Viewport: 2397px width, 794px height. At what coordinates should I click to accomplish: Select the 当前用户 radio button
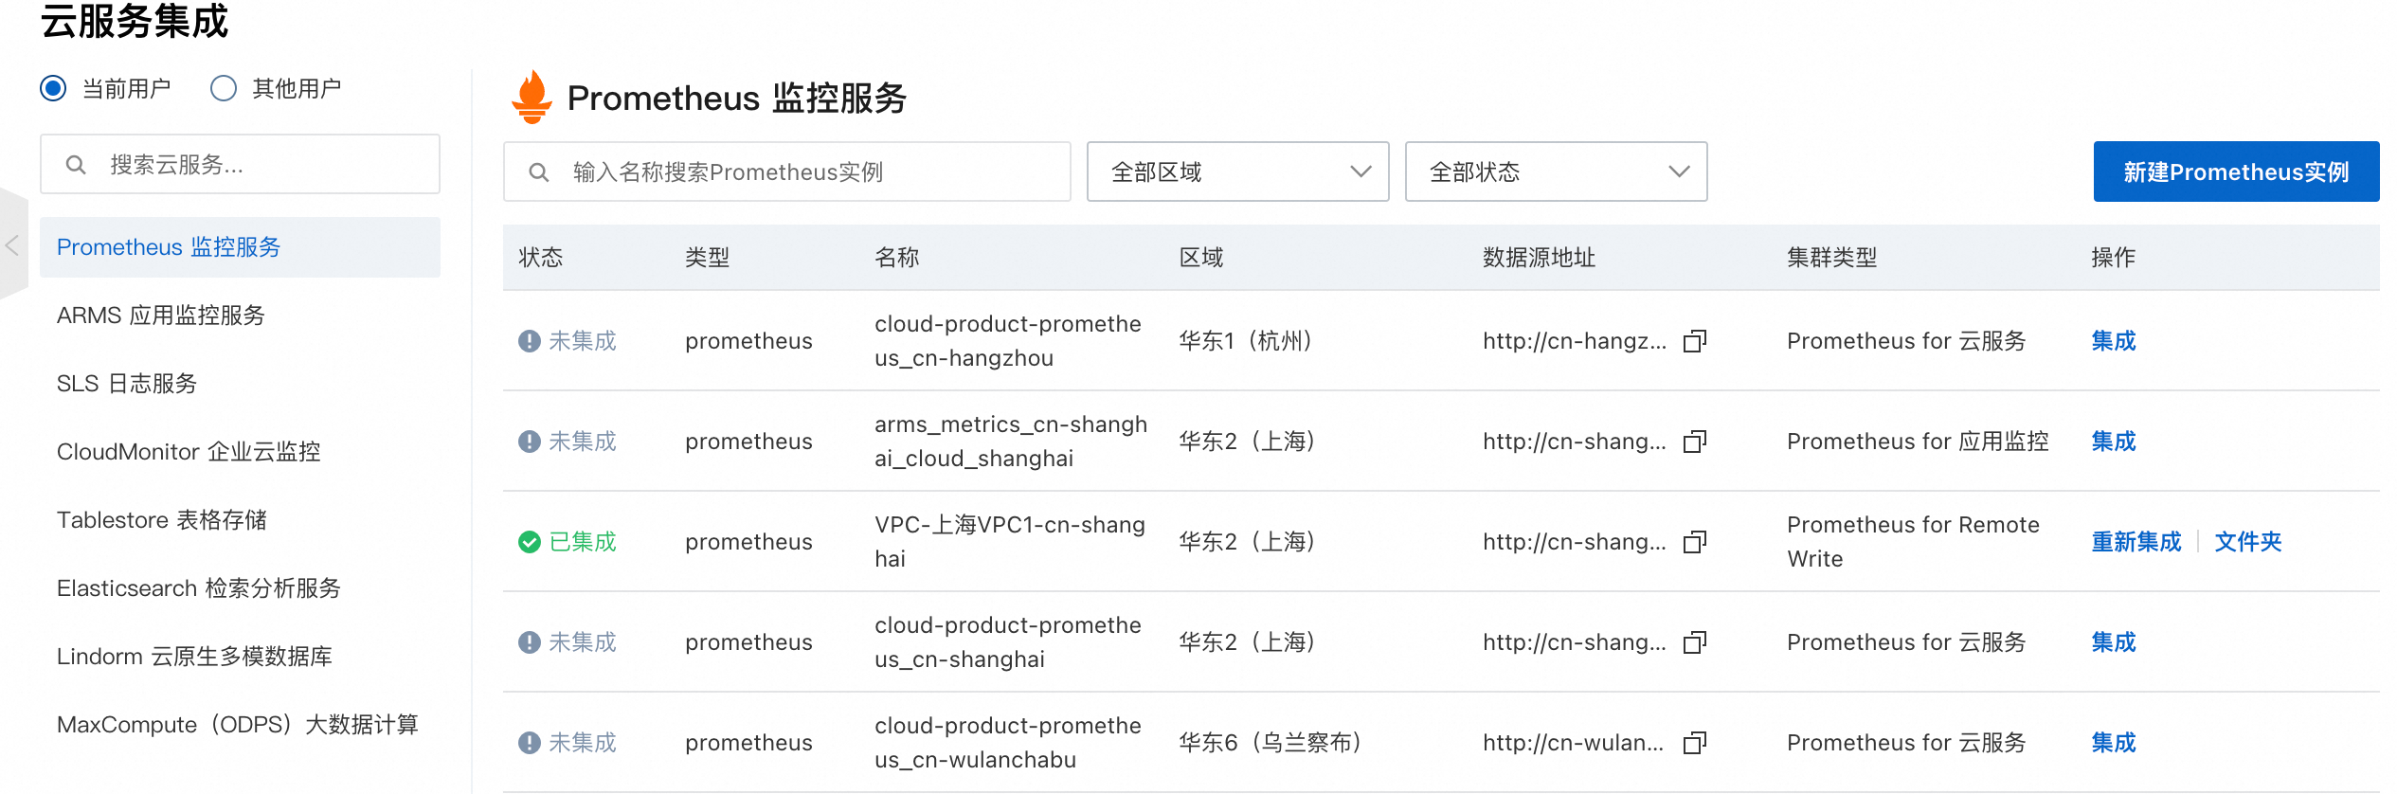(54, 89)
